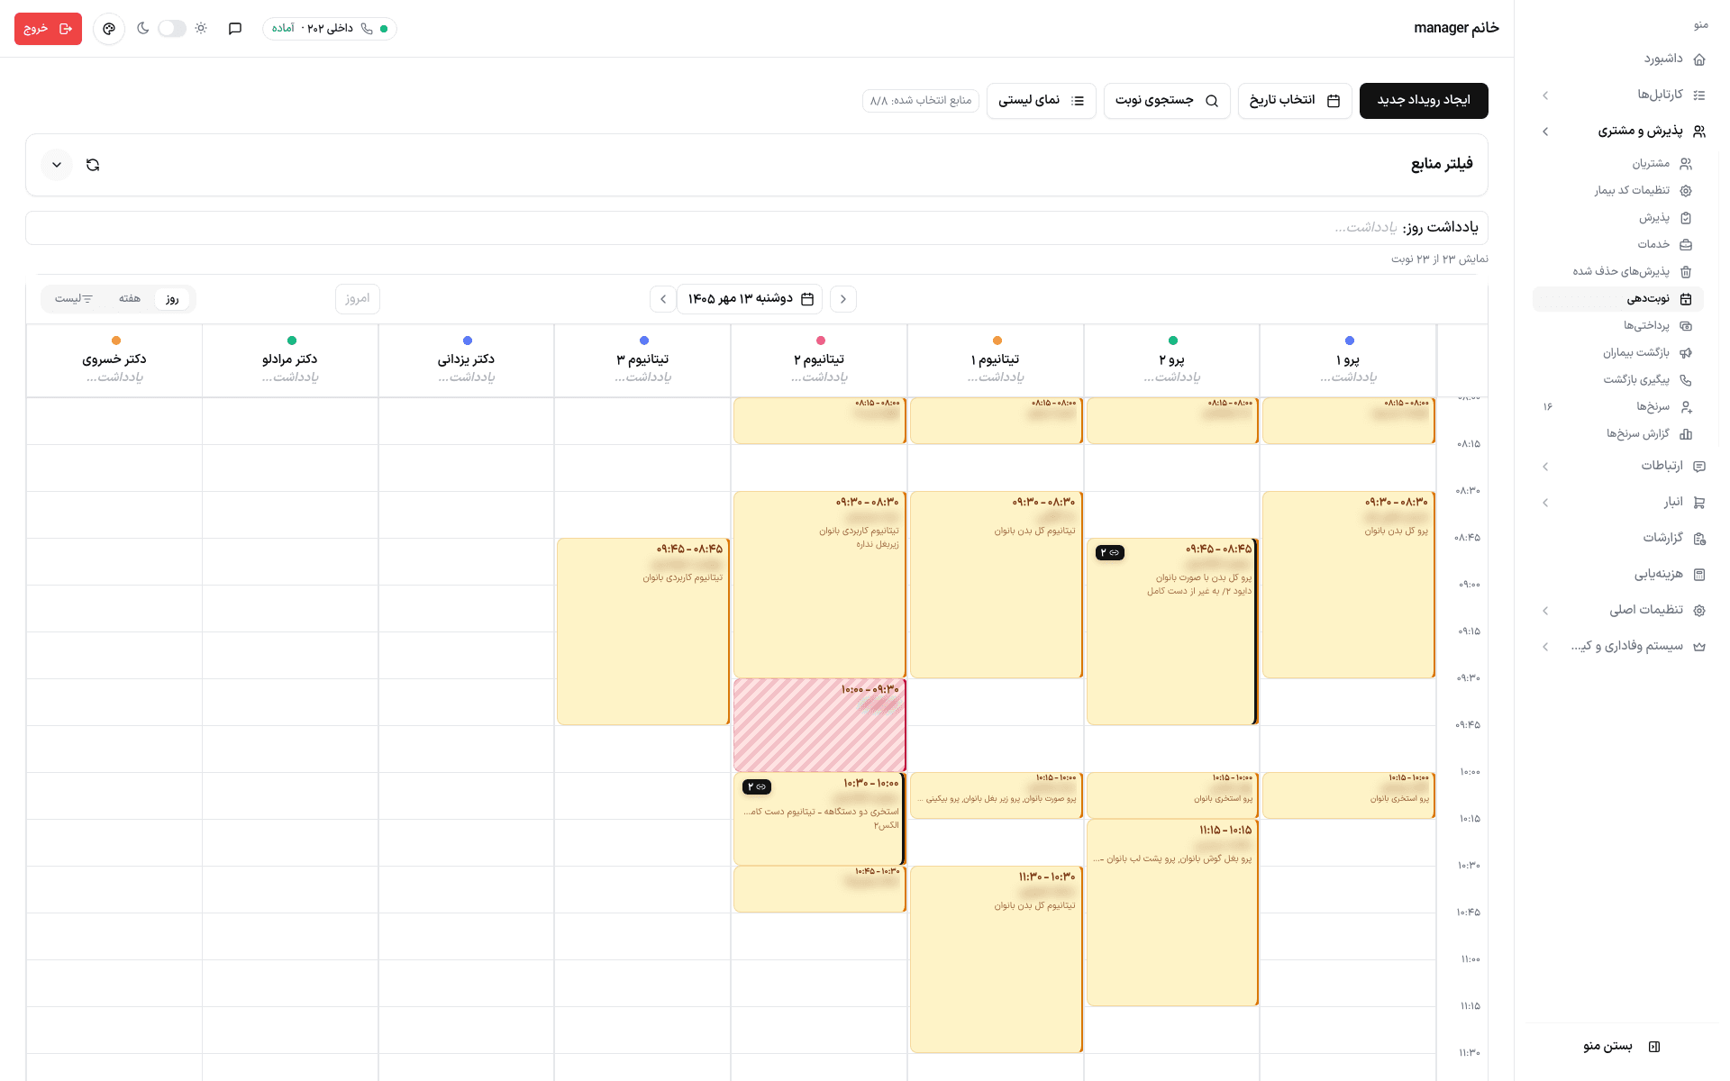Click the نمای لیستی button

point(1042,101)
